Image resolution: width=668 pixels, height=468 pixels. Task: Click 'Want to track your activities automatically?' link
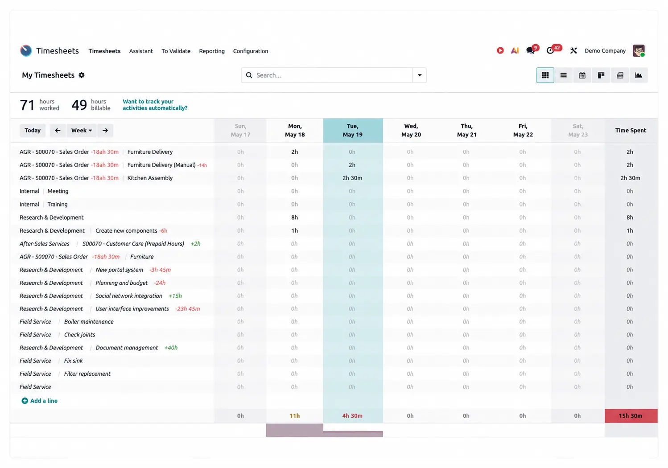pos(155,105)
